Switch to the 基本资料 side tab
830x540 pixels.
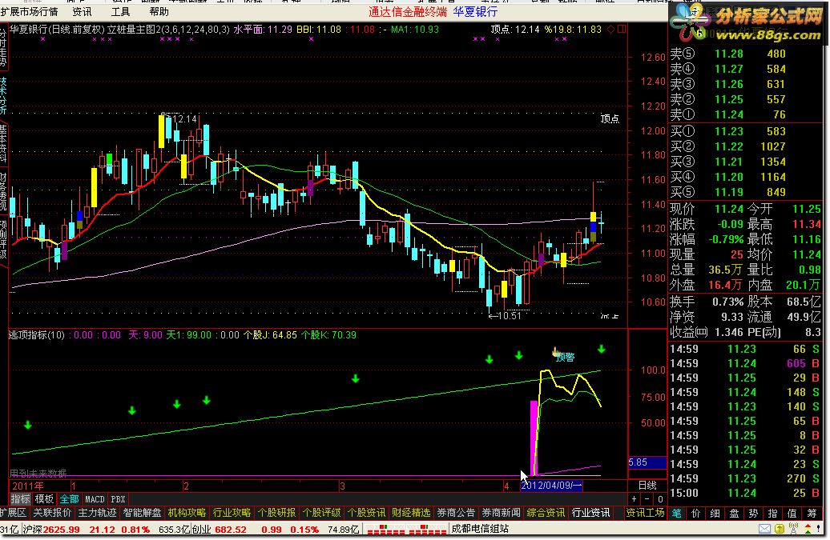tap(3, 142)
